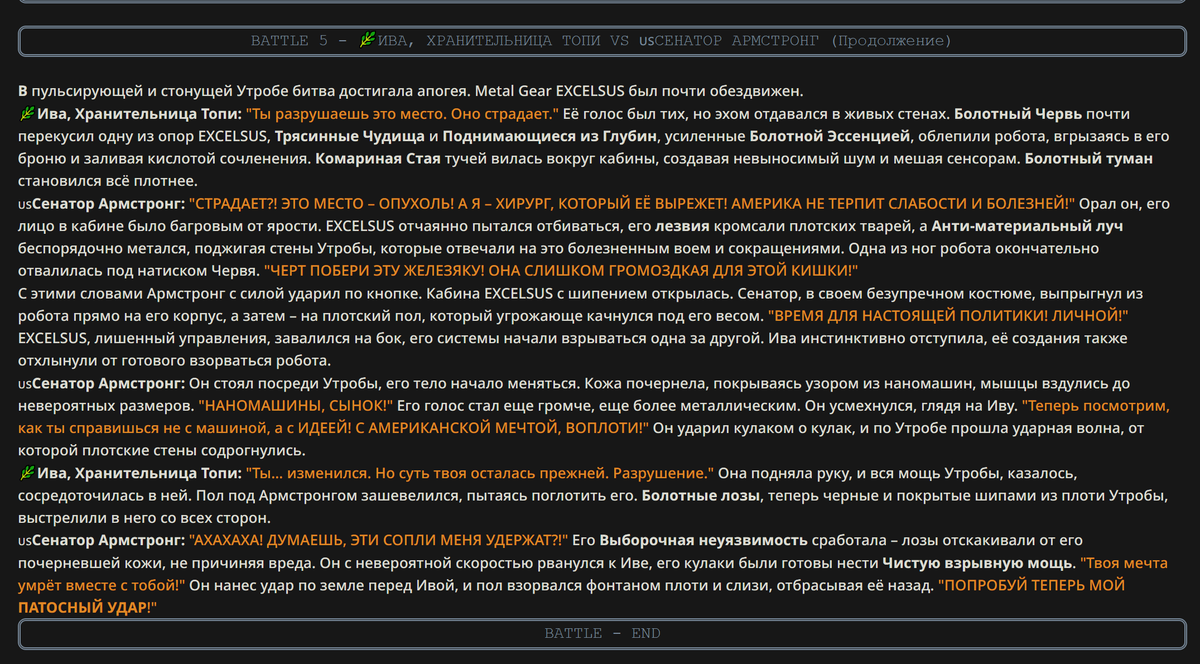Click "С АМЕРИКАНСКОЙ МЕЧТОЙ, ВОПЛОТИ!" text

(x=502, y=428)
